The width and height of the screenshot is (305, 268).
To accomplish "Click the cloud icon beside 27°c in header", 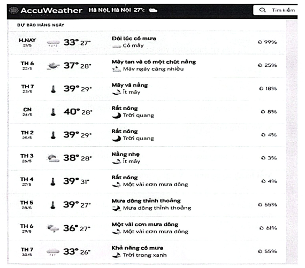I will 153,10.
